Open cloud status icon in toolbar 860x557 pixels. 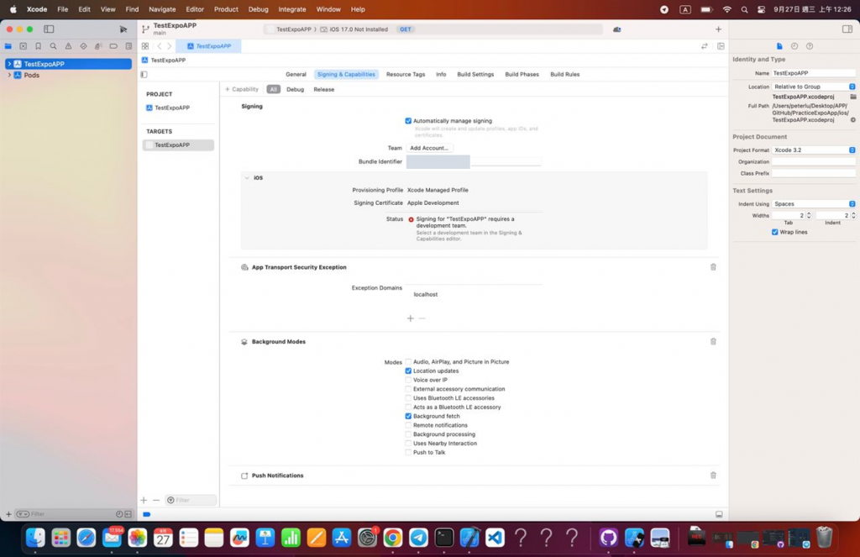click(617, 29)
